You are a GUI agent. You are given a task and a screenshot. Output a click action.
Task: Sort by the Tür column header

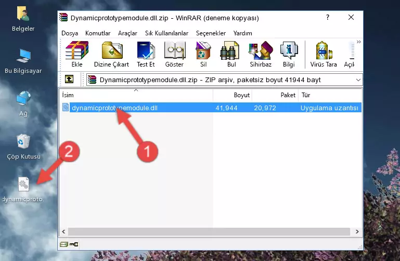tap(330, 95)
